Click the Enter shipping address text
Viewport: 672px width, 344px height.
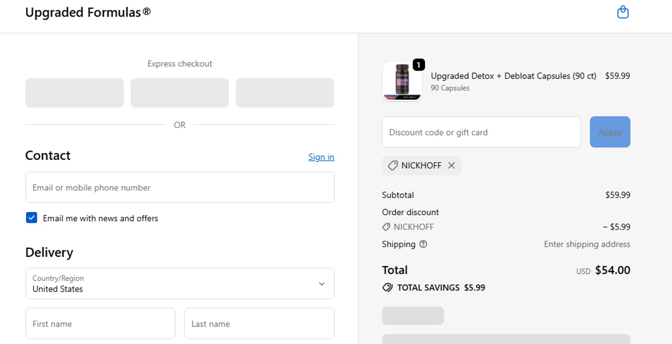click(587, 244)
